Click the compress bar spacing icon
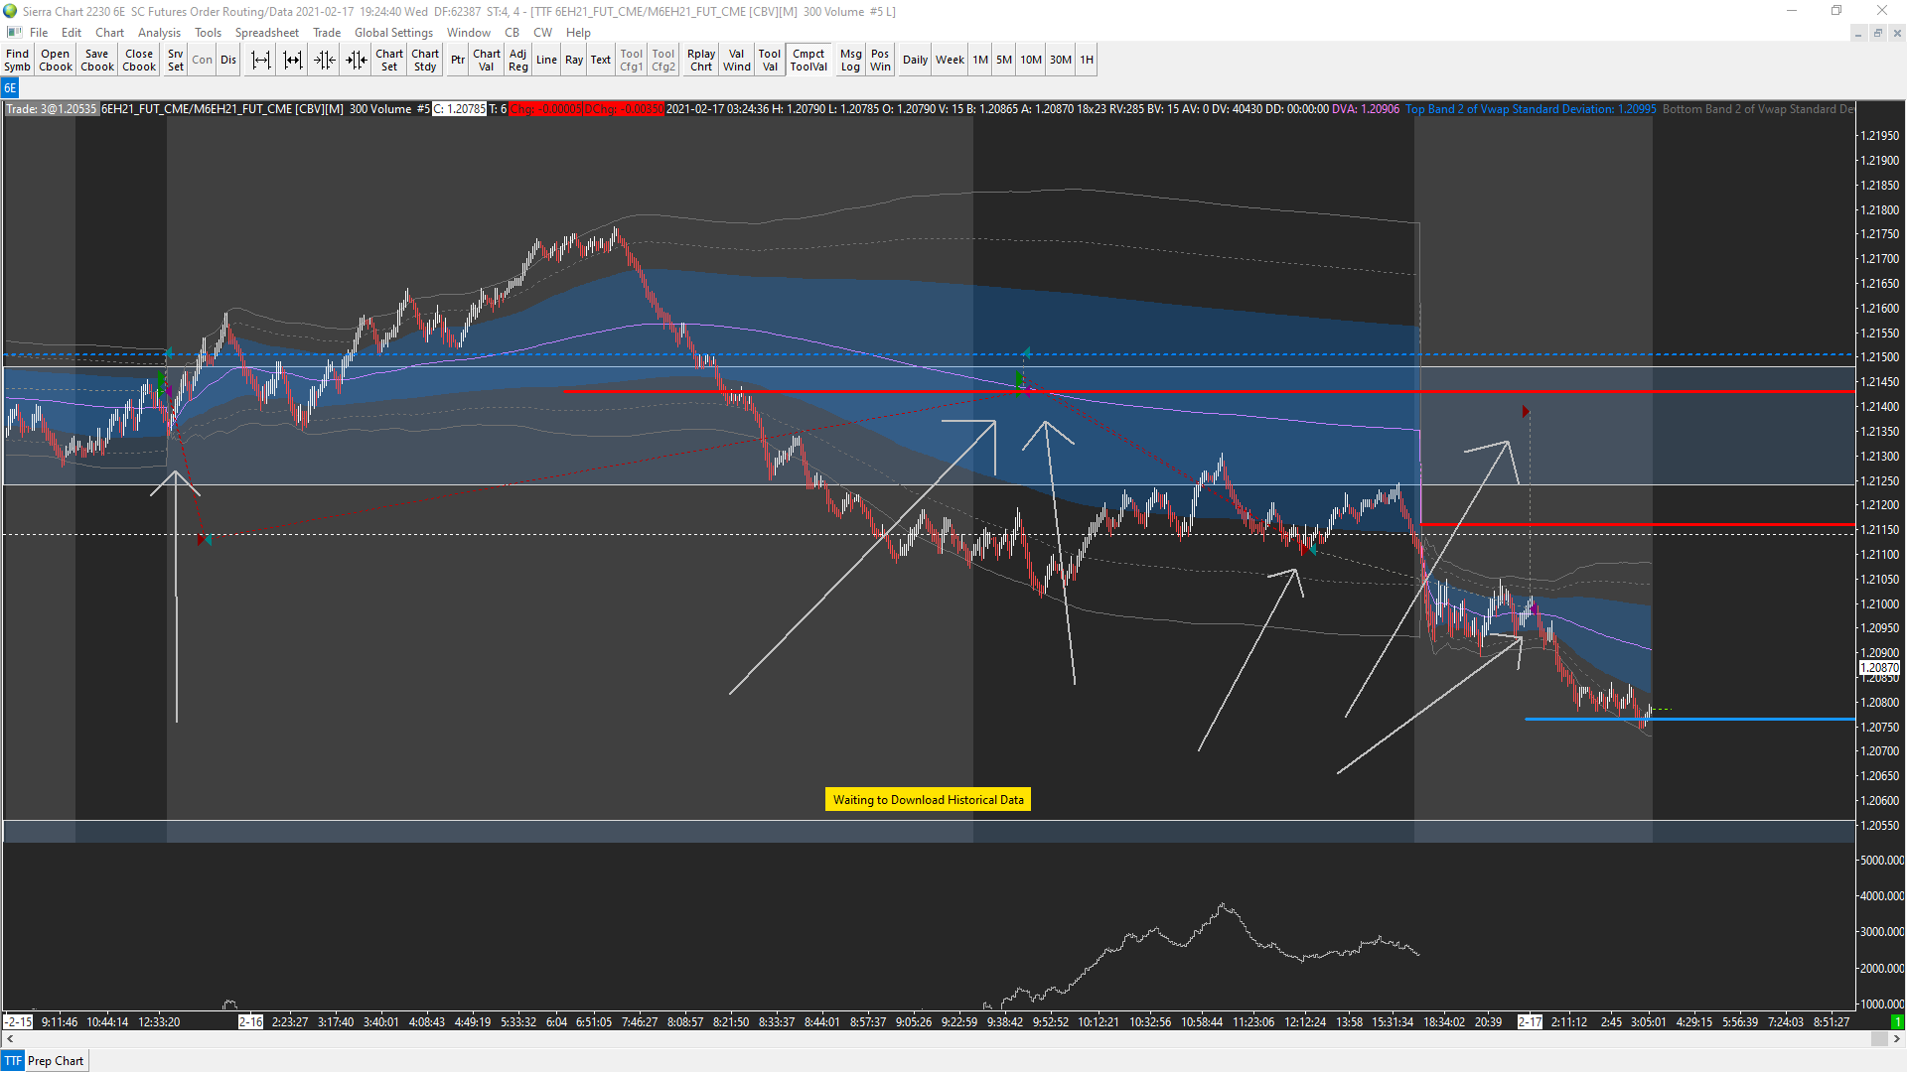The height and width of the screenshot is (1072, 1907). tap(325, 61)
